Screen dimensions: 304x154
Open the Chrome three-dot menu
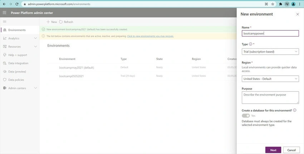point(300,4)
